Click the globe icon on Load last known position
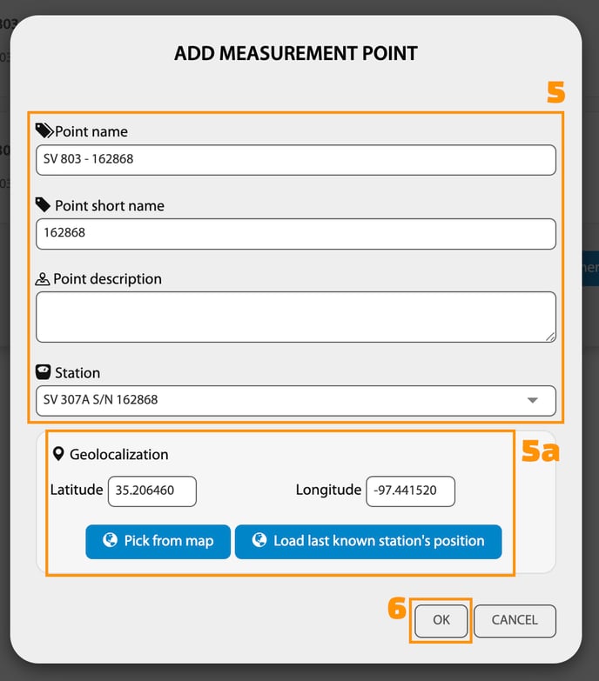599x681 pixels. (259, 541)
